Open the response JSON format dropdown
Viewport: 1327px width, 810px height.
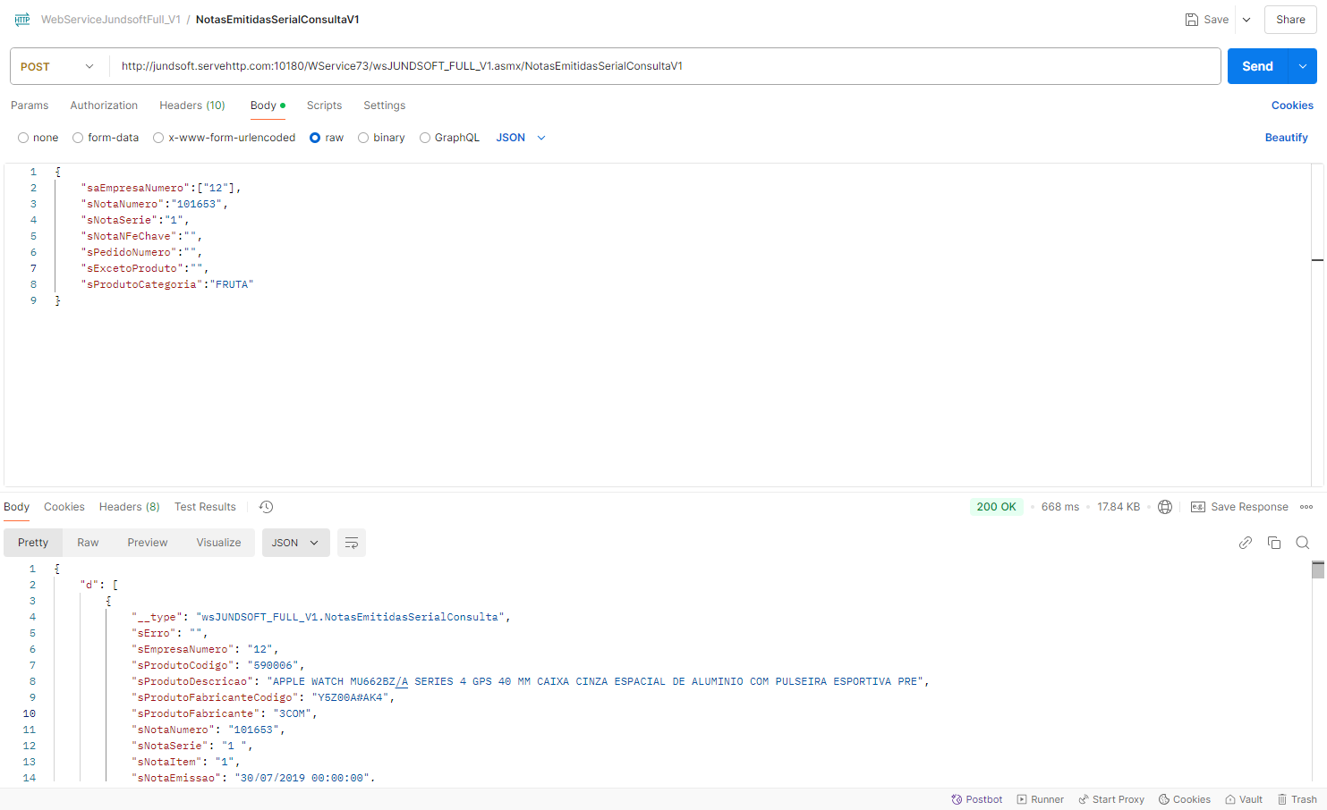(x=295, y=543)
